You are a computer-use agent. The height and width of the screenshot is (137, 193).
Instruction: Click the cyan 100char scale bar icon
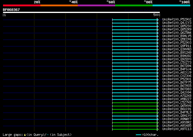(x=138, y=135)
